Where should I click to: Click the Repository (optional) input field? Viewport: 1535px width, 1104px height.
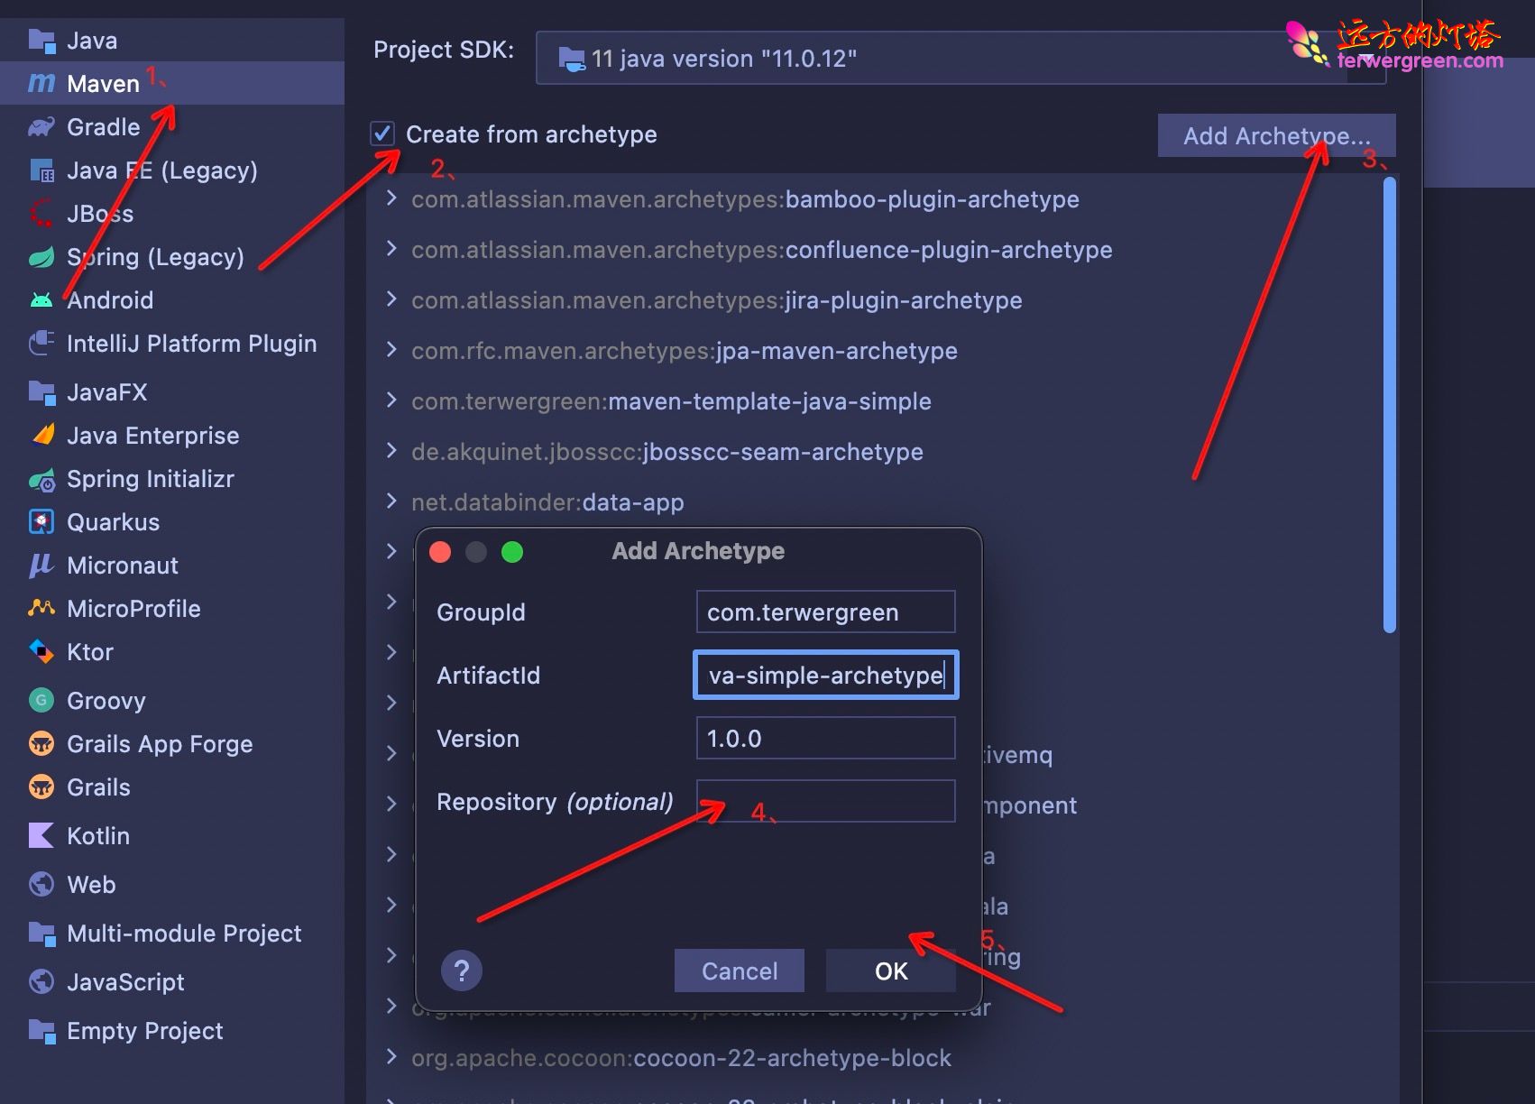pos(825,801)
